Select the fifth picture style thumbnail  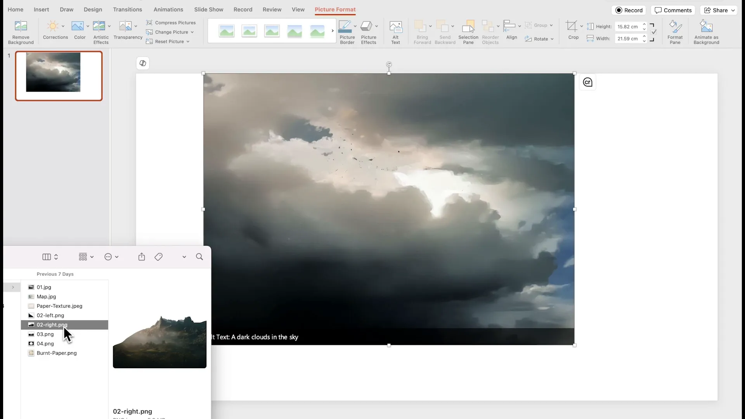pyautogui.click(x=317, y=31)
